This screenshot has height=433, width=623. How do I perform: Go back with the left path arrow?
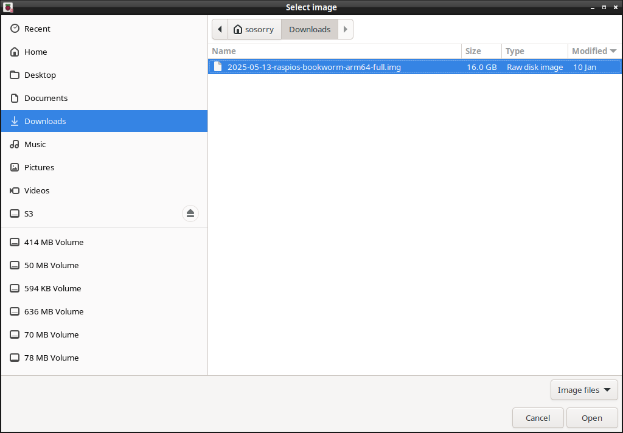(220, 29)
